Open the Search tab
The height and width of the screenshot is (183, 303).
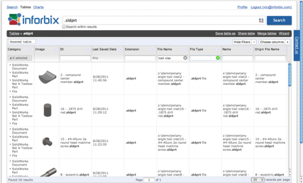pyautogui.click(x=12, y=7)
